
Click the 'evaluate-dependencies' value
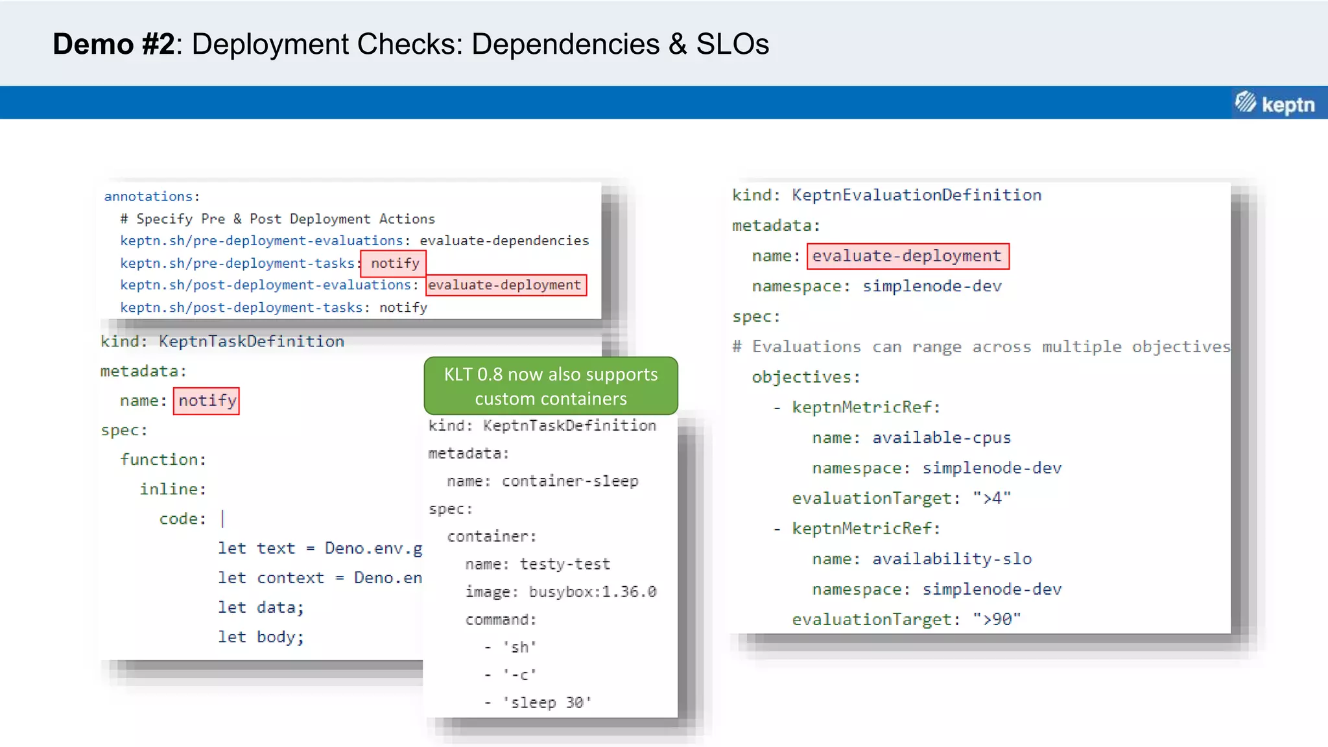[x=504, y=241]
